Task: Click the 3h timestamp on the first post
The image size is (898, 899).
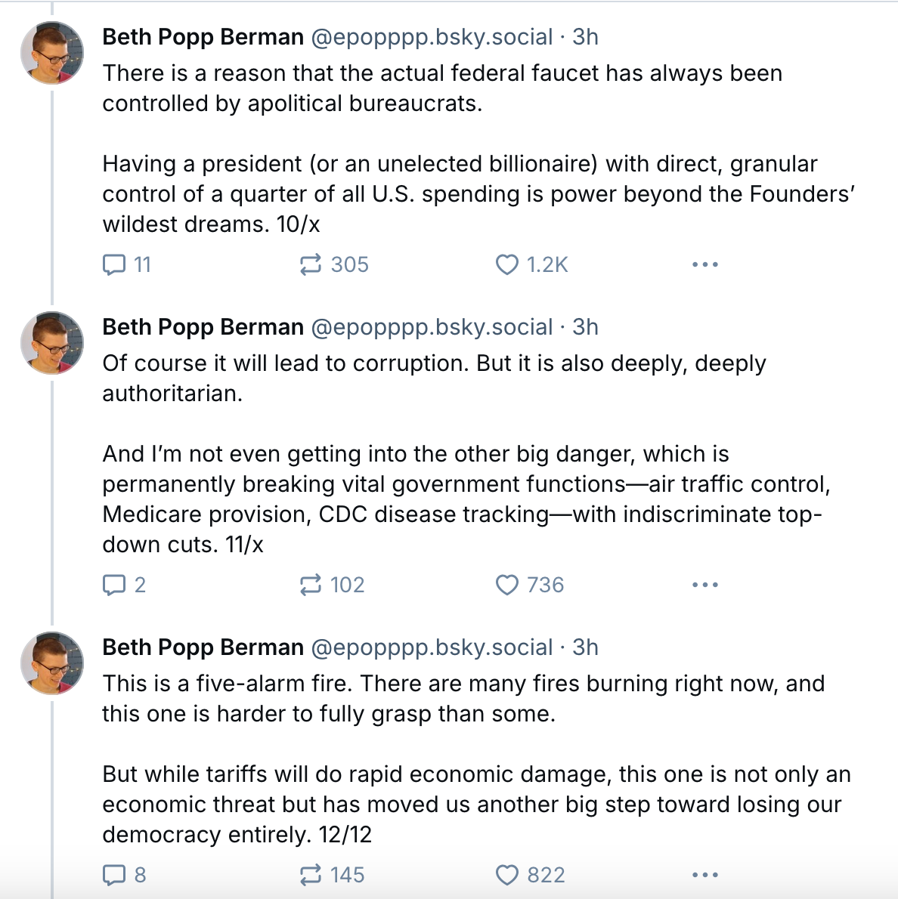Action: (585, 37)
